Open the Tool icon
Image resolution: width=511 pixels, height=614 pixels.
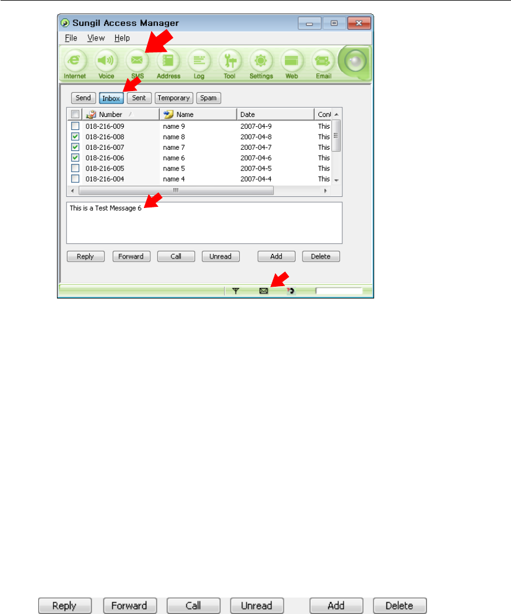pos(230,61)
